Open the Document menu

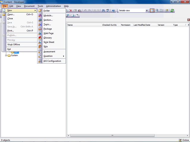(29, 6)
